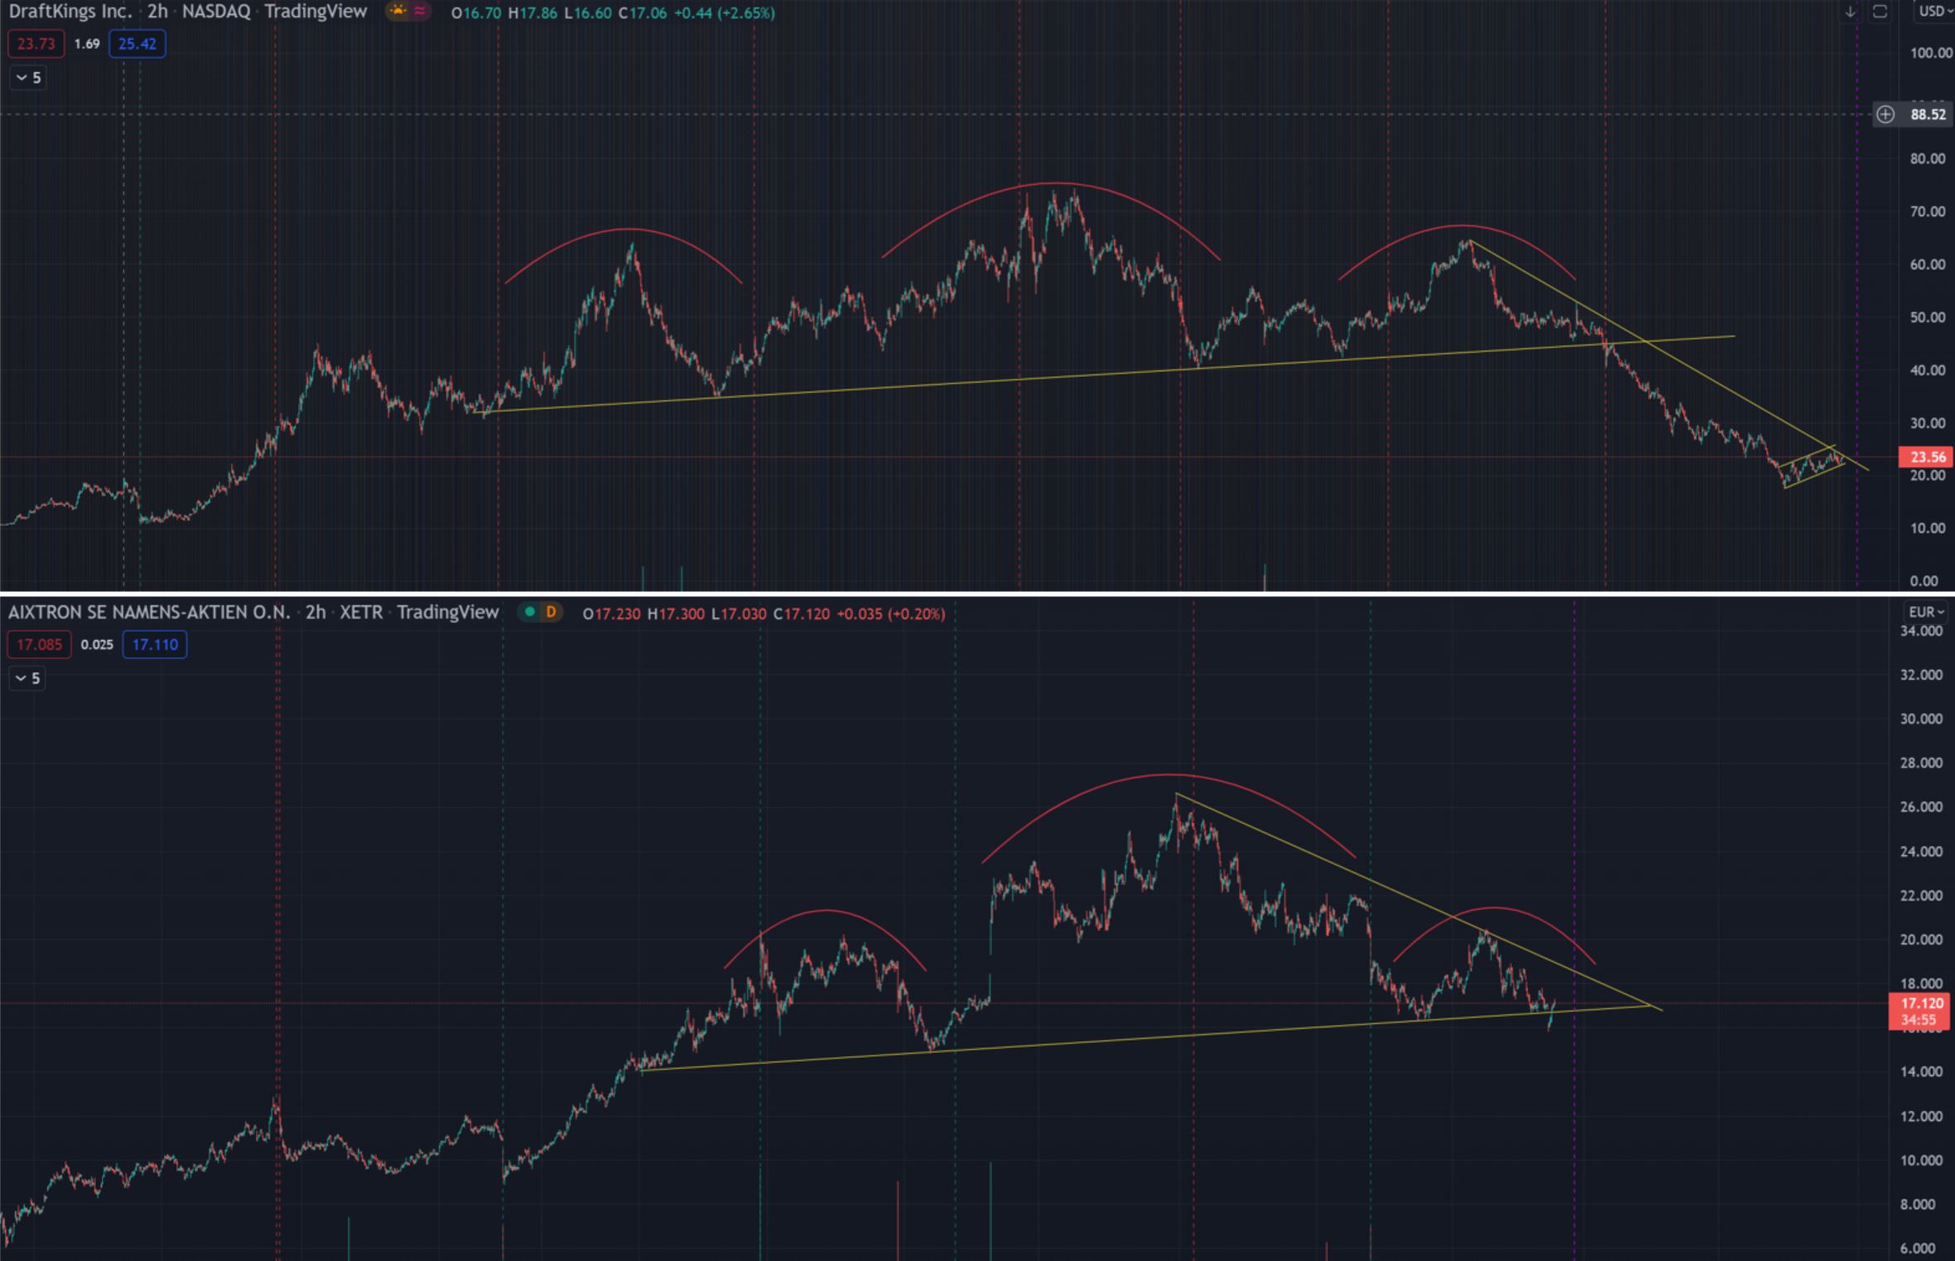This screenshot has width=1955, height=1261.
Task: Click the red 17.085 sell price button
Action: coord(39,645)
